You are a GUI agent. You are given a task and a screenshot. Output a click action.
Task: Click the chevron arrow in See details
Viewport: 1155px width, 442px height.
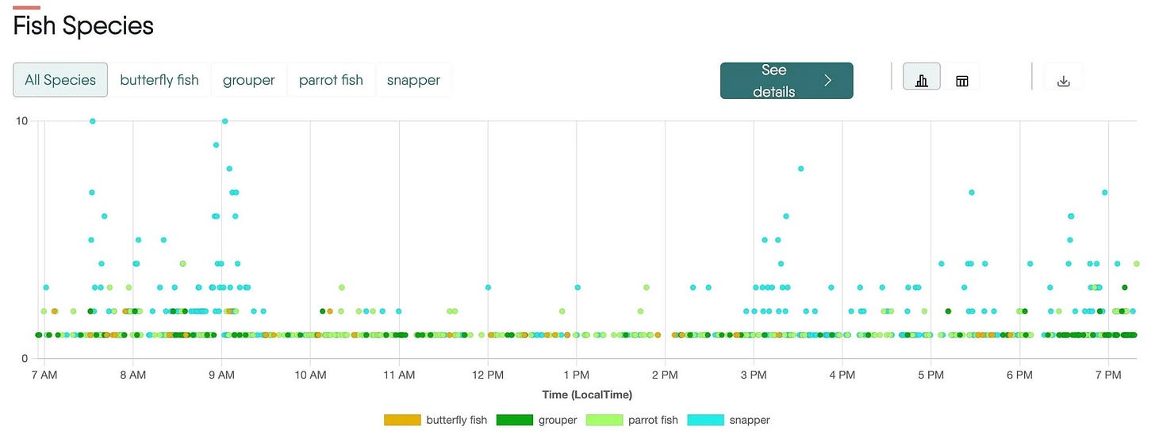pos(828,80)
